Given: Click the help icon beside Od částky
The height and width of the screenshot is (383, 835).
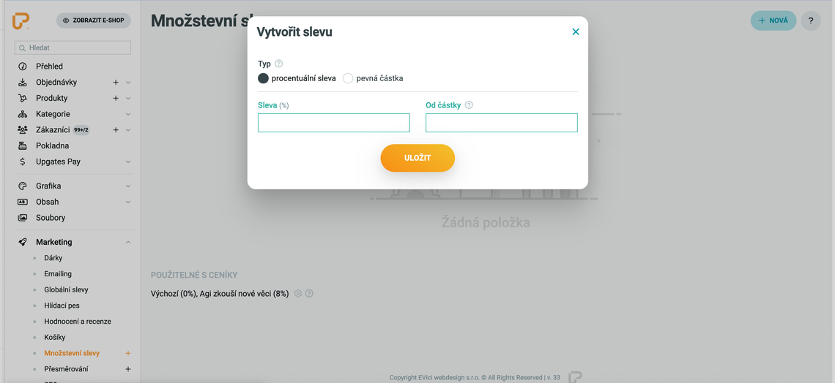Looking at the screenshot, I should [469, 105].
